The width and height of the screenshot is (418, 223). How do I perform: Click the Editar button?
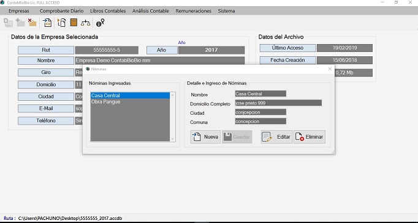(x=276, y=137)
